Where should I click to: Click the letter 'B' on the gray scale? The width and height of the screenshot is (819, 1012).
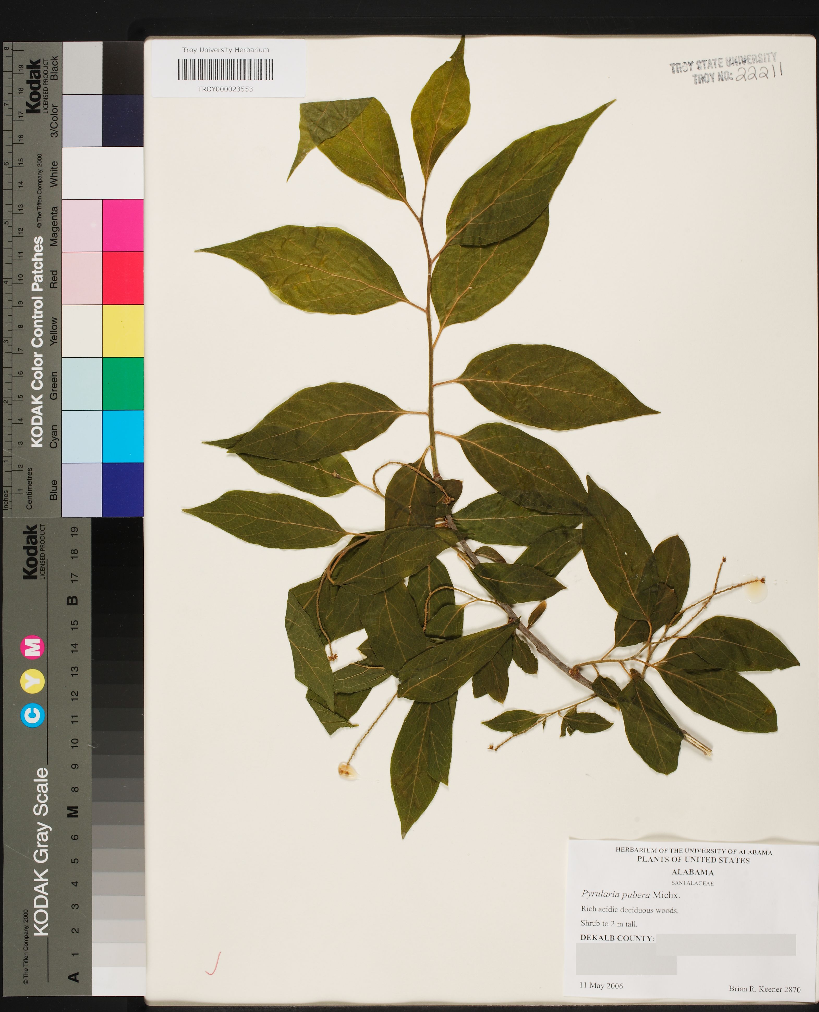[x=72, y=600]
